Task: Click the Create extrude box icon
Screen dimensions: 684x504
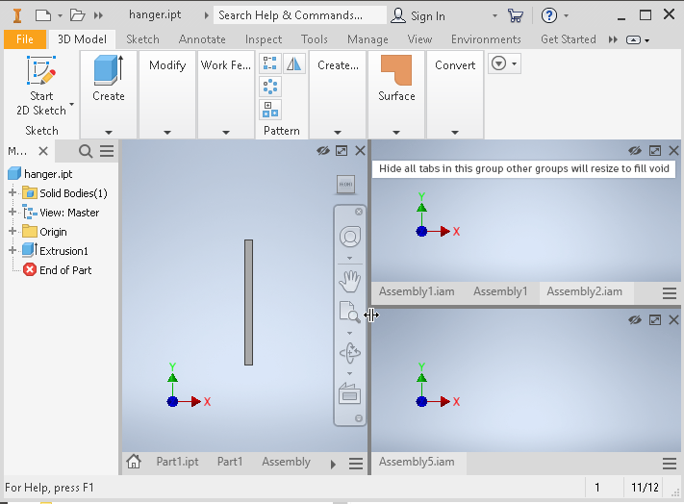Action: click(108, 70)
